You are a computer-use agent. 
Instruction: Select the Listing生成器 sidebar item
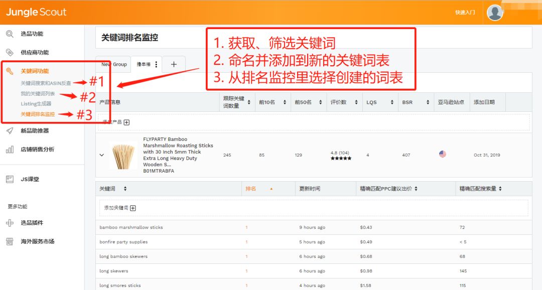36,104
